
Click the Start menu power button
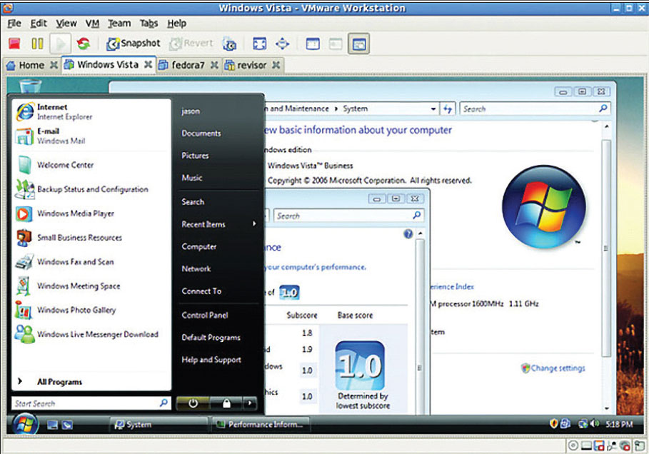point(193,403)
